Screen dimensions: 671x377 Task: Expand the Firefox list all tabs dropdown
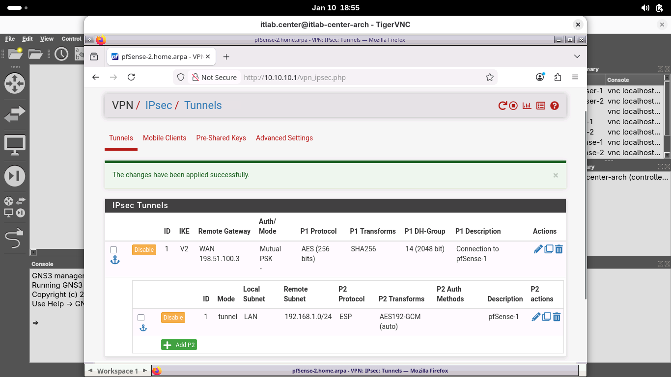point(577,57)
